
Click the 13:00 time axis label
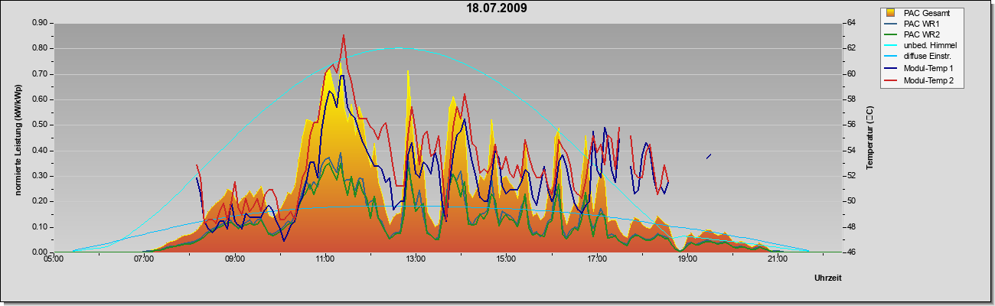[416, 260]
